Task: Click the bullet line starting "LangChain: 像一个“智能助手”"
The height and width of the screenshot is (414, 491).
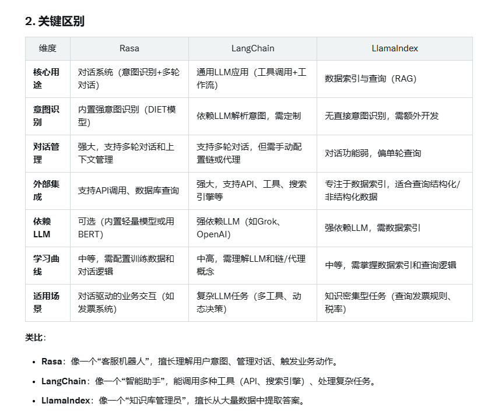Action: [209, 381]
